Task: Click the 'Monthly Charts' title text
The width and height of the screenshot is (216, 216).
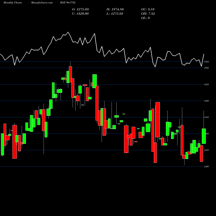Action: (x=13, y=3)
